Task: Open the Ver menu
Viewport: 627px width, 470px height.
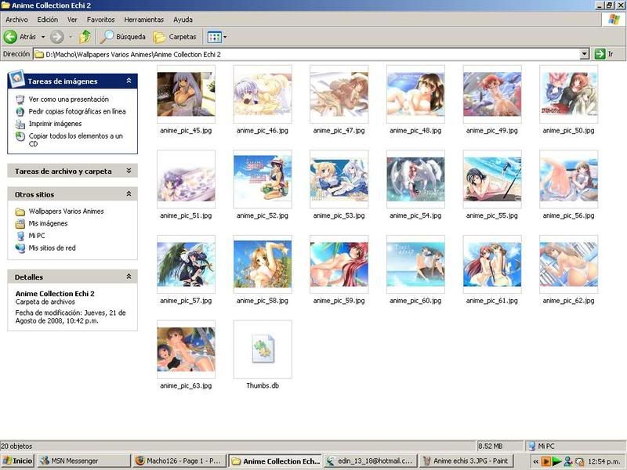Action: click(72, 20)
